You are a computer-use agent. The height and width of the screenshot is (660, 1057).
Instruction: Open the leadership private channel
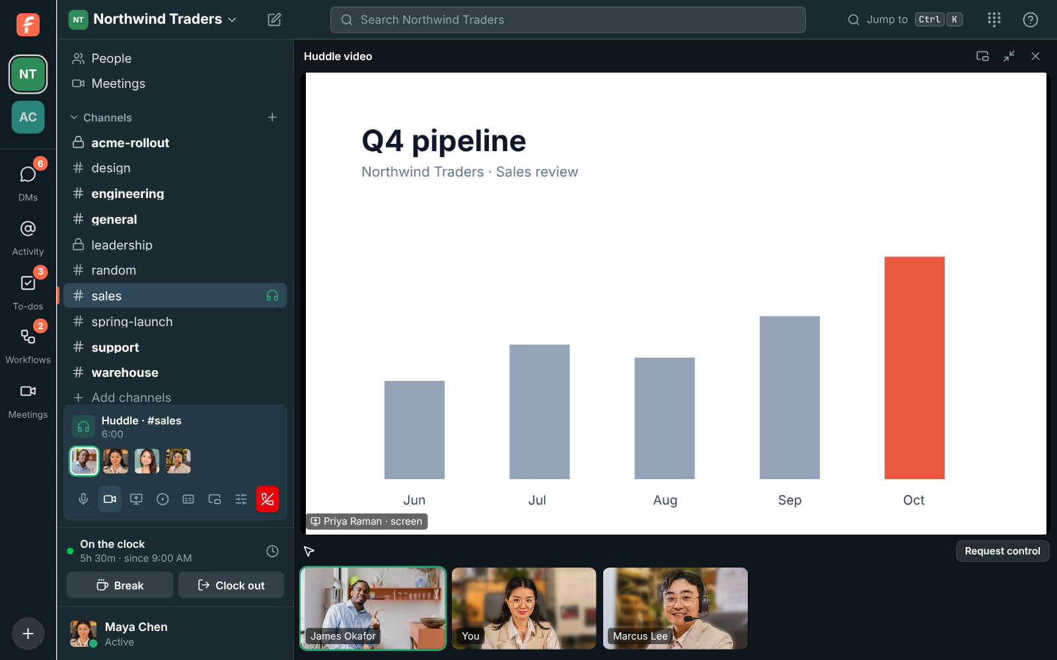click(x=175, y=245)
